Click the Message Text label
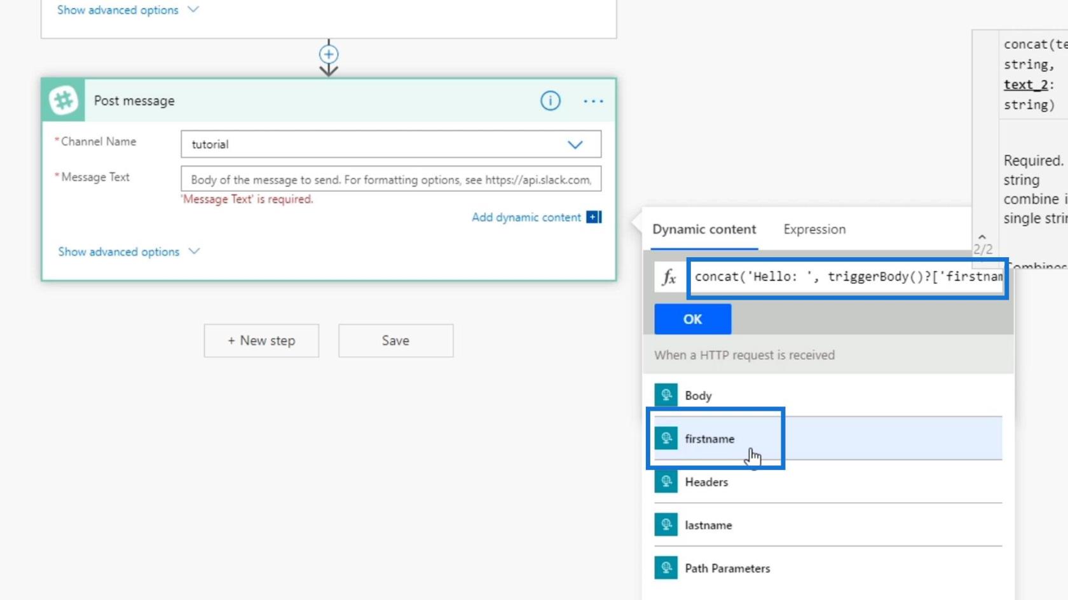 click(95, 177)
